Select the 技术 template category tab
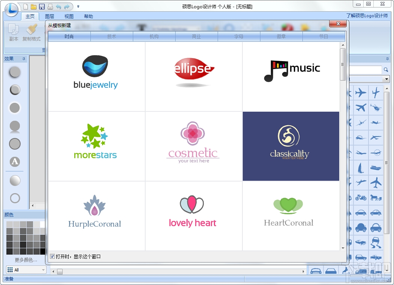 click(111, 37)
